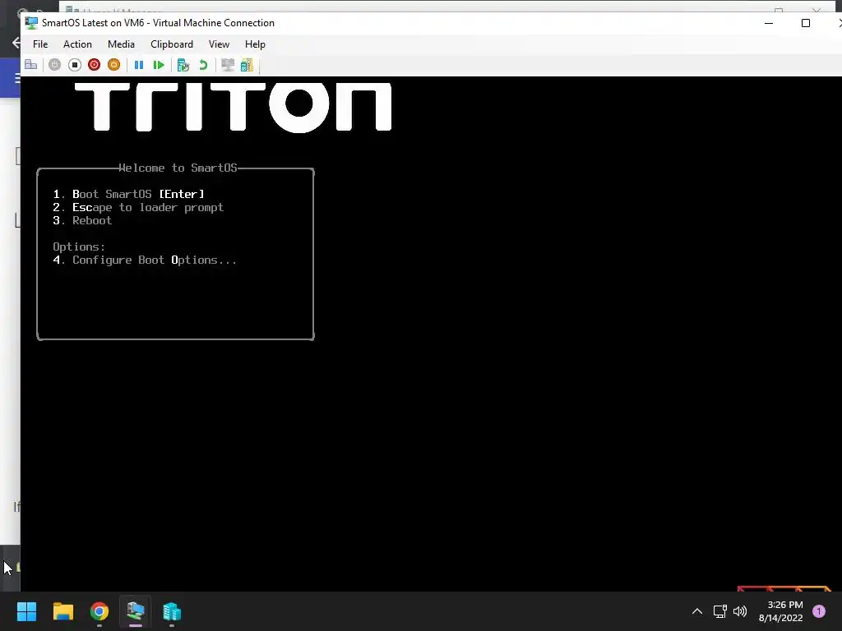Click the Start VM toolbar icon

[x=55, y=65]
